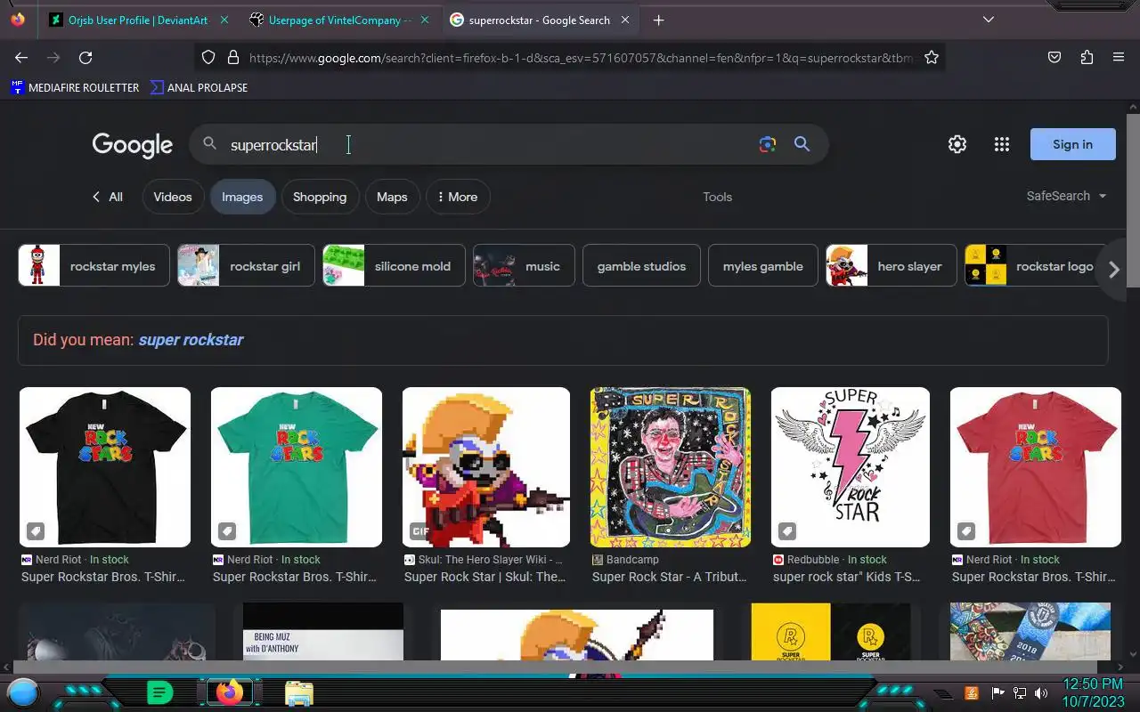Screen dimensions: 1140x712
Task: Open Redbubble pink lightning bolt image
Action: [x=851, y=466]
